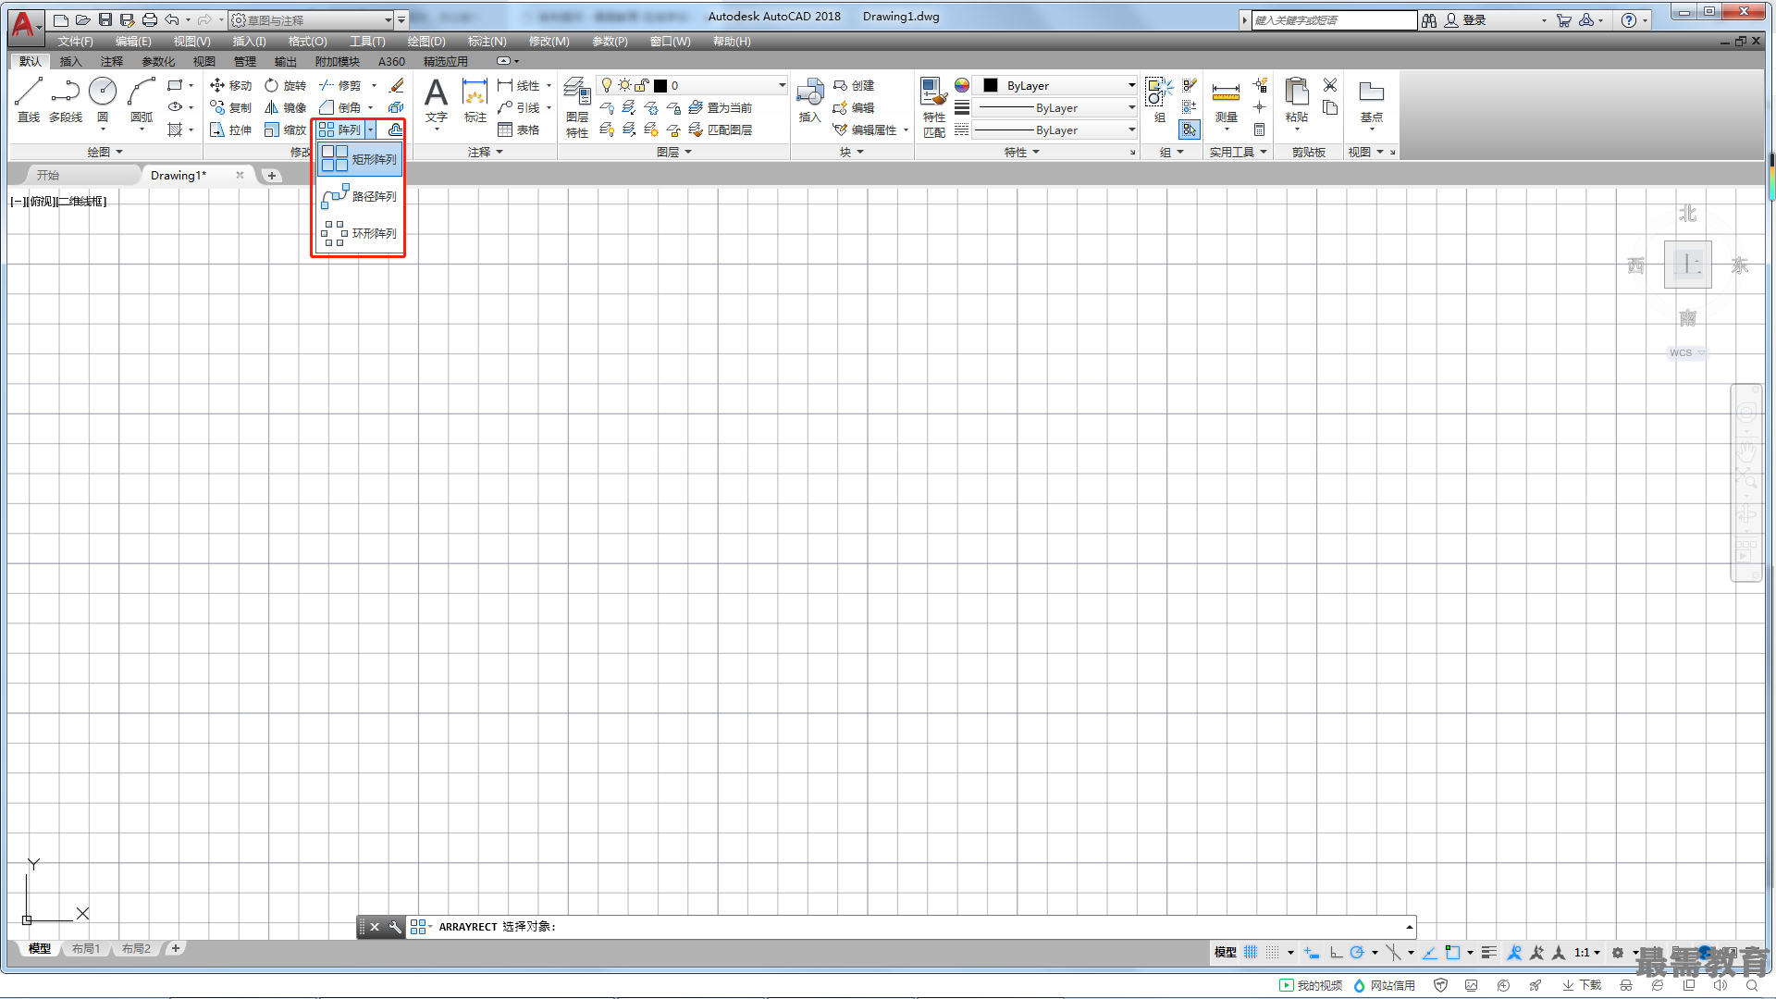Click the black color swatch in properties
Screen dimensions: 1776x999
(990, 85)
